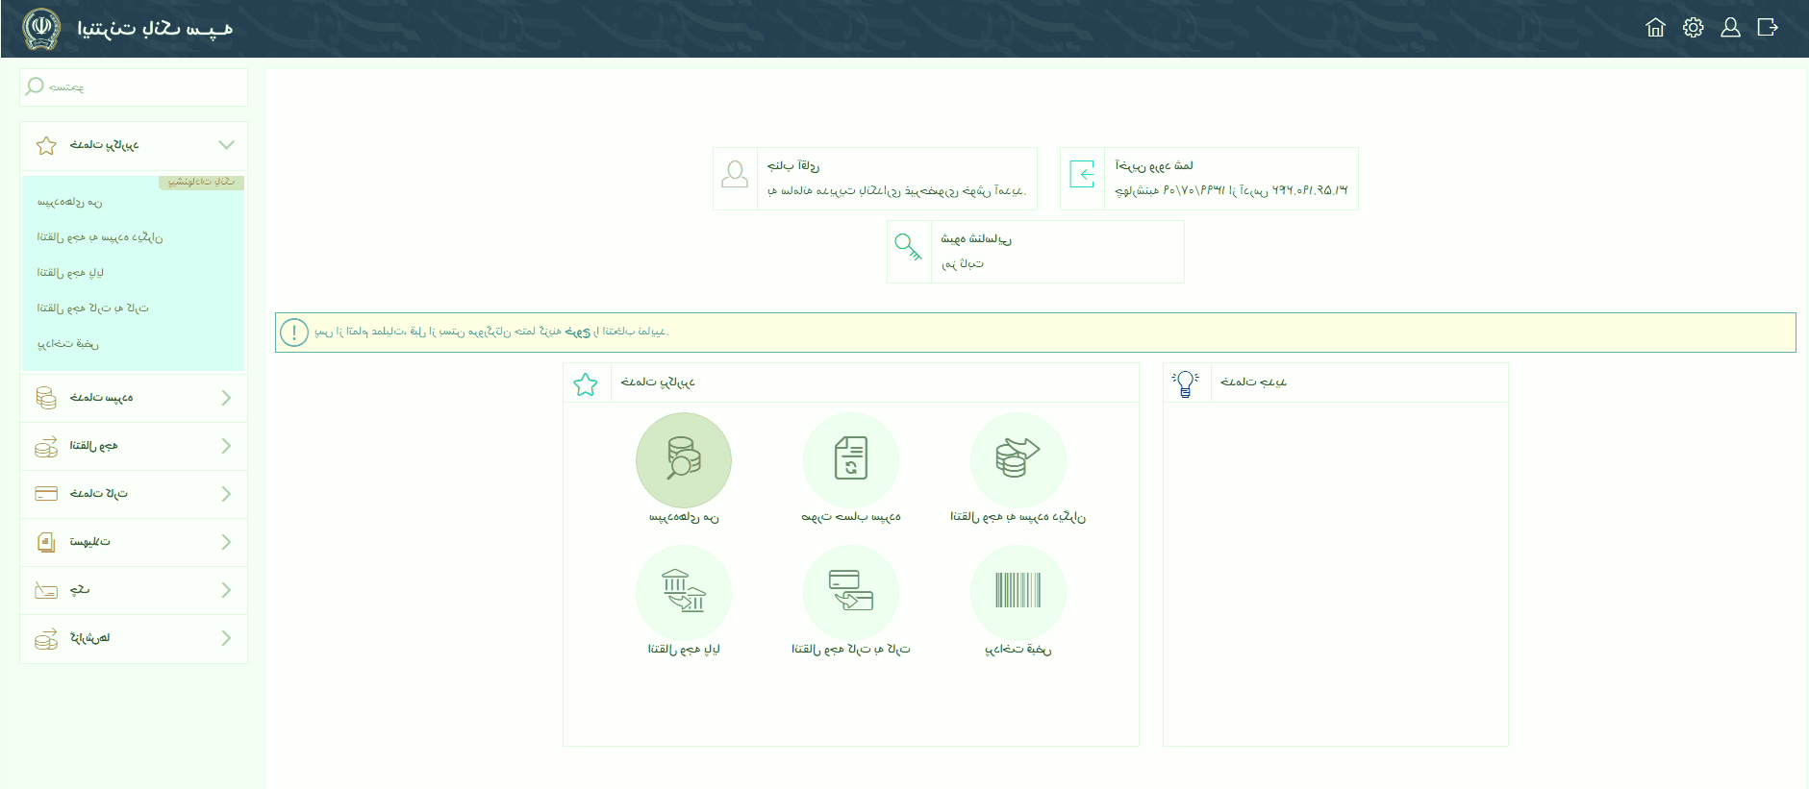This screenshot has height=789, width=1809.
Task: Click the document with refresh arrows tile
Action: pyautogui.click(x=850, y=459)
